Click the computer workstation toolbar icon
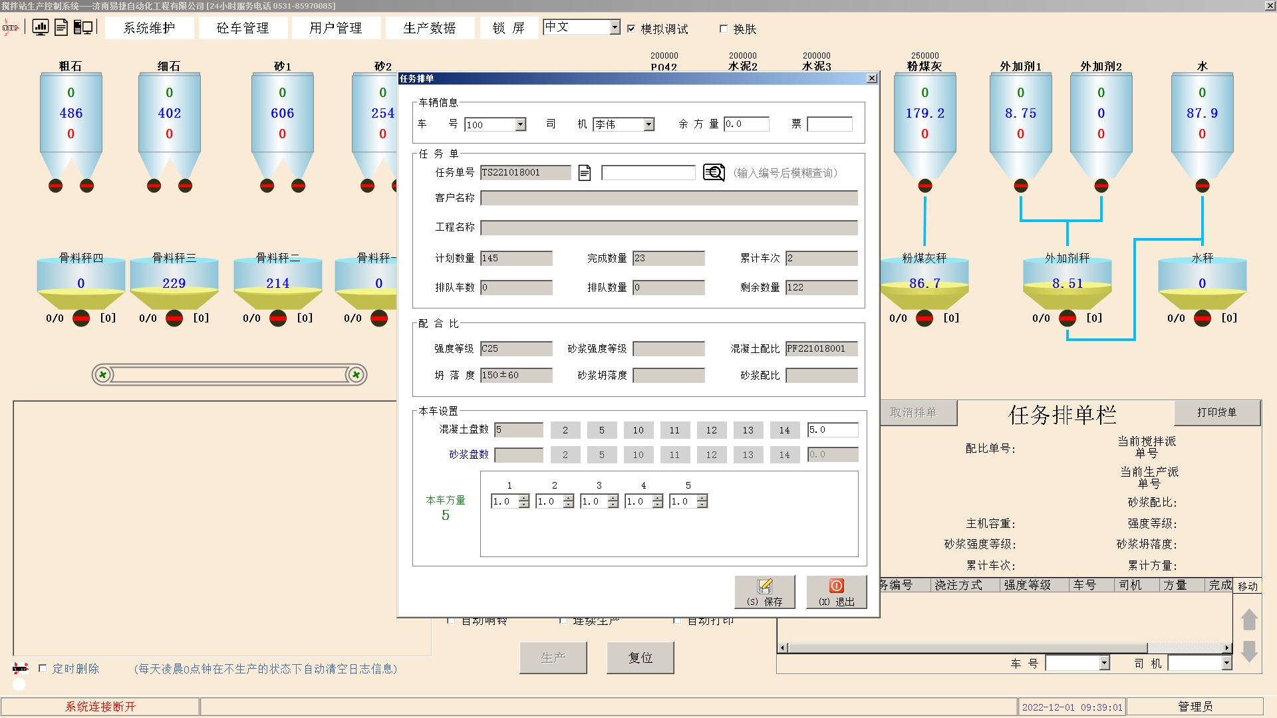 83,27
